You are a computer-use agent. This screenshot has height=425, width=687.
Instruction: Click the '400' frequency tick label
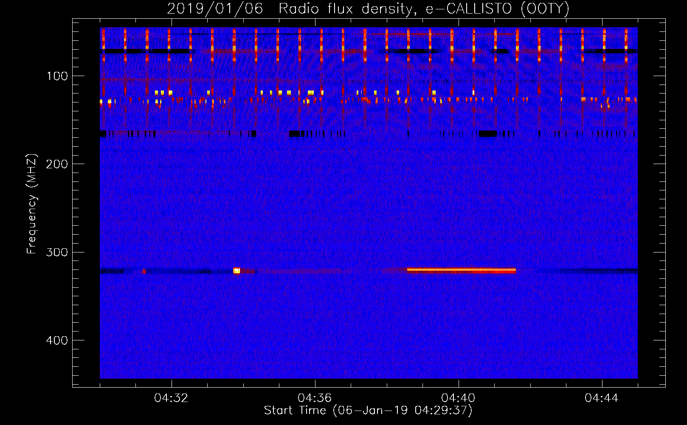(x=57, y=340)
